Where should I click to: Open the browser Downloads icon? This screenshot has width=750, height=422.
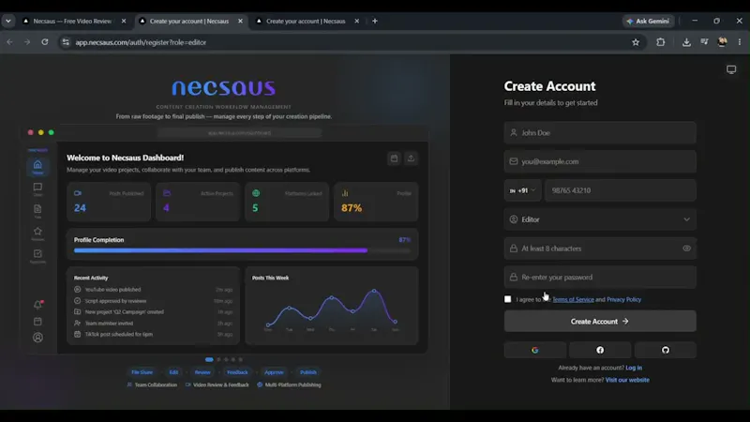pos(686,42)
